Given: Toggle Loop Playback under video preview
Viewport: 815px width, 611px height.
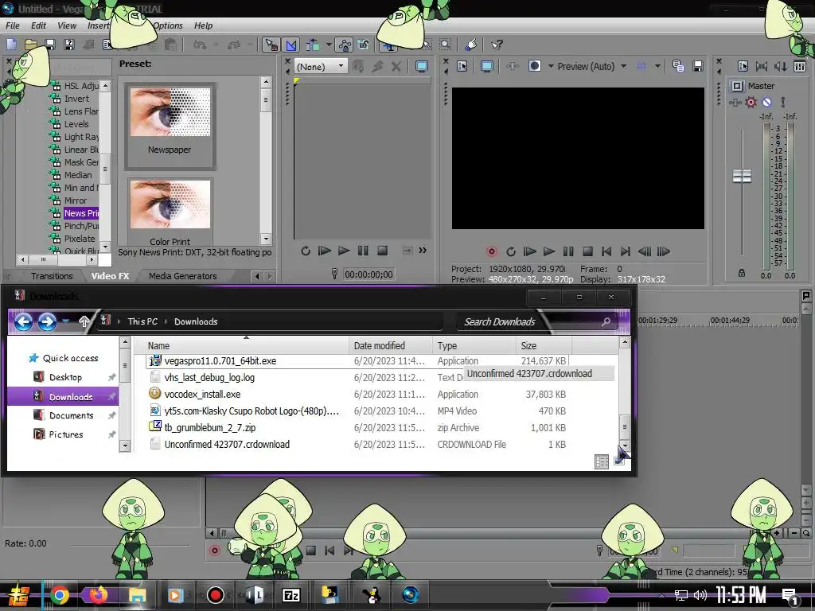Looking at the screenshot, I should tap(510, 251).
